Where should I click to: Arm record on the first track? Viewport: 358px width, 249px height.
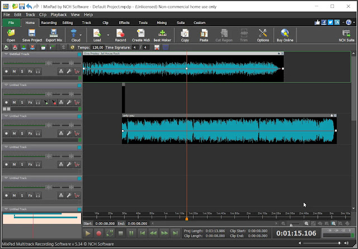6,71
